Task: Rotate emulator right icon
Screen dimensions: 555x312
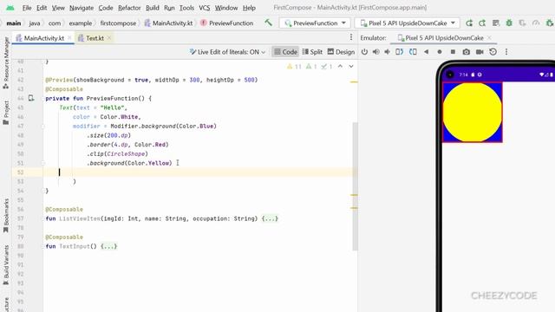Action: coord(413,52)
